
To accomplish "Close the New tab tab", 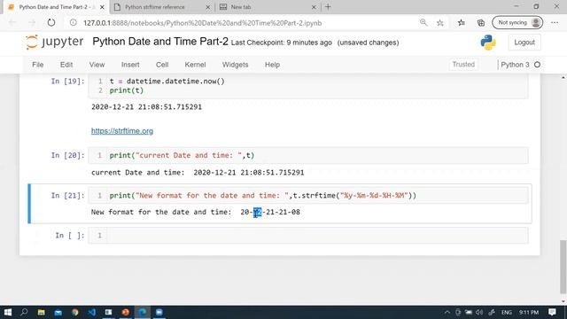I will pos(314,7).
